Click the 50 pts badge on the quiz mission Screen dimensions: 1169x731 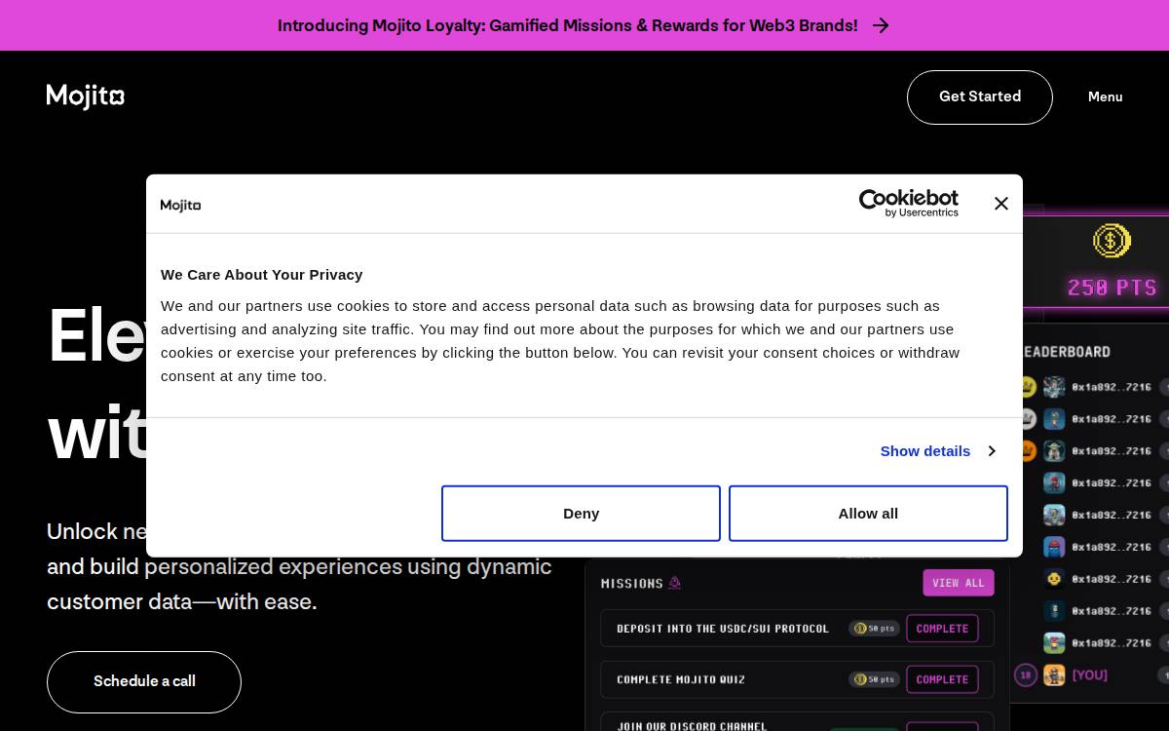(x=874, y=679)
